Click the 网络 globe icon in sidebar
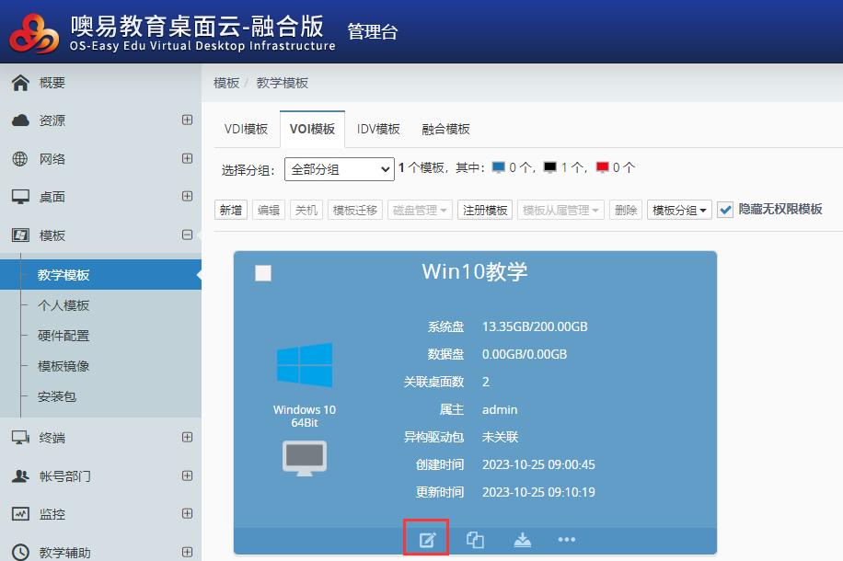 click(20, 159)
